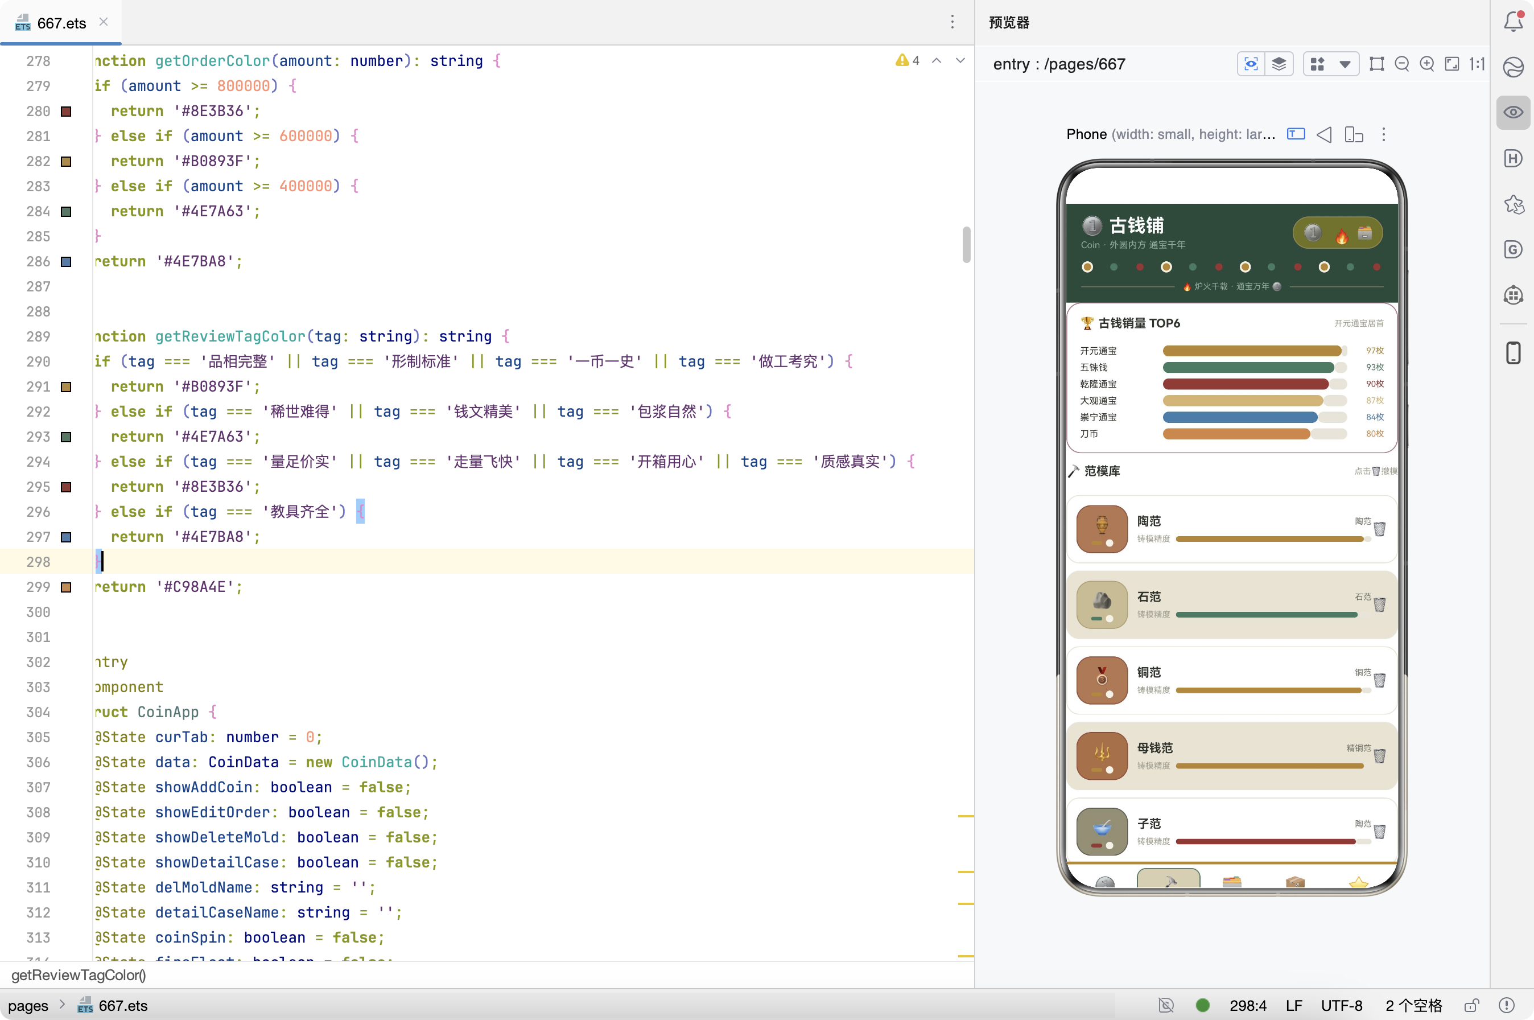The height and width of the screenshot is (1020, 1534).
Task: Zoom out the preview
Action: tap(1402, 64)
